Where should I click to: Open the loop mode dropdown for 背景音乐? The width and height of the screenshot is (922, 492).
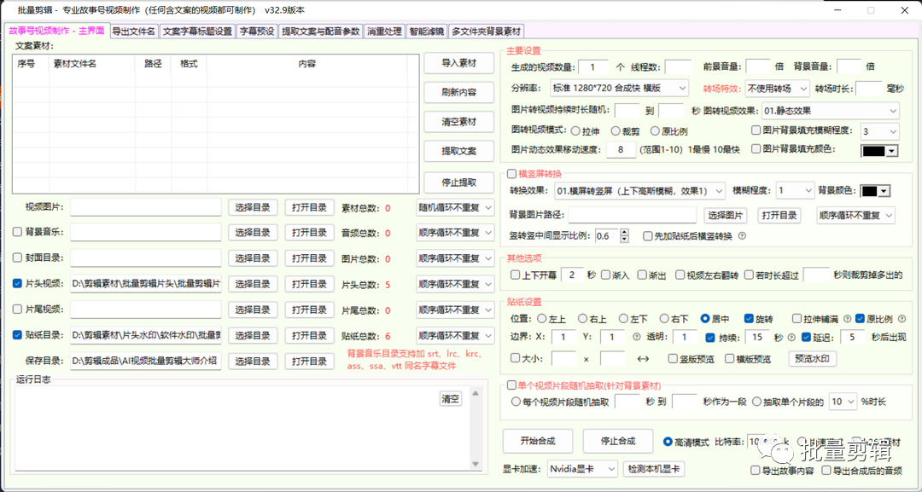pos(455,233)
